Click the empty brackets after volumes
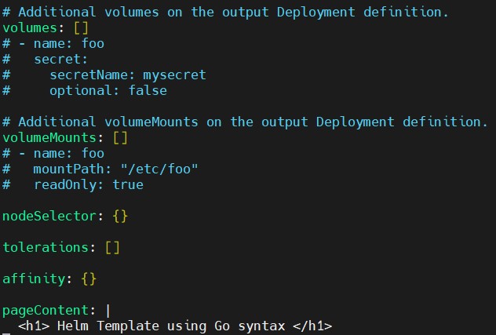496x335 pixels. (82, 28)
